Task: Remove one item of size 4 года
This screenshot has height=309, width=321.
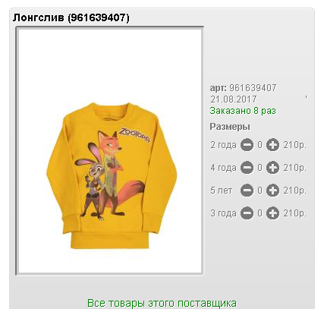Action: tap(247, 168)
